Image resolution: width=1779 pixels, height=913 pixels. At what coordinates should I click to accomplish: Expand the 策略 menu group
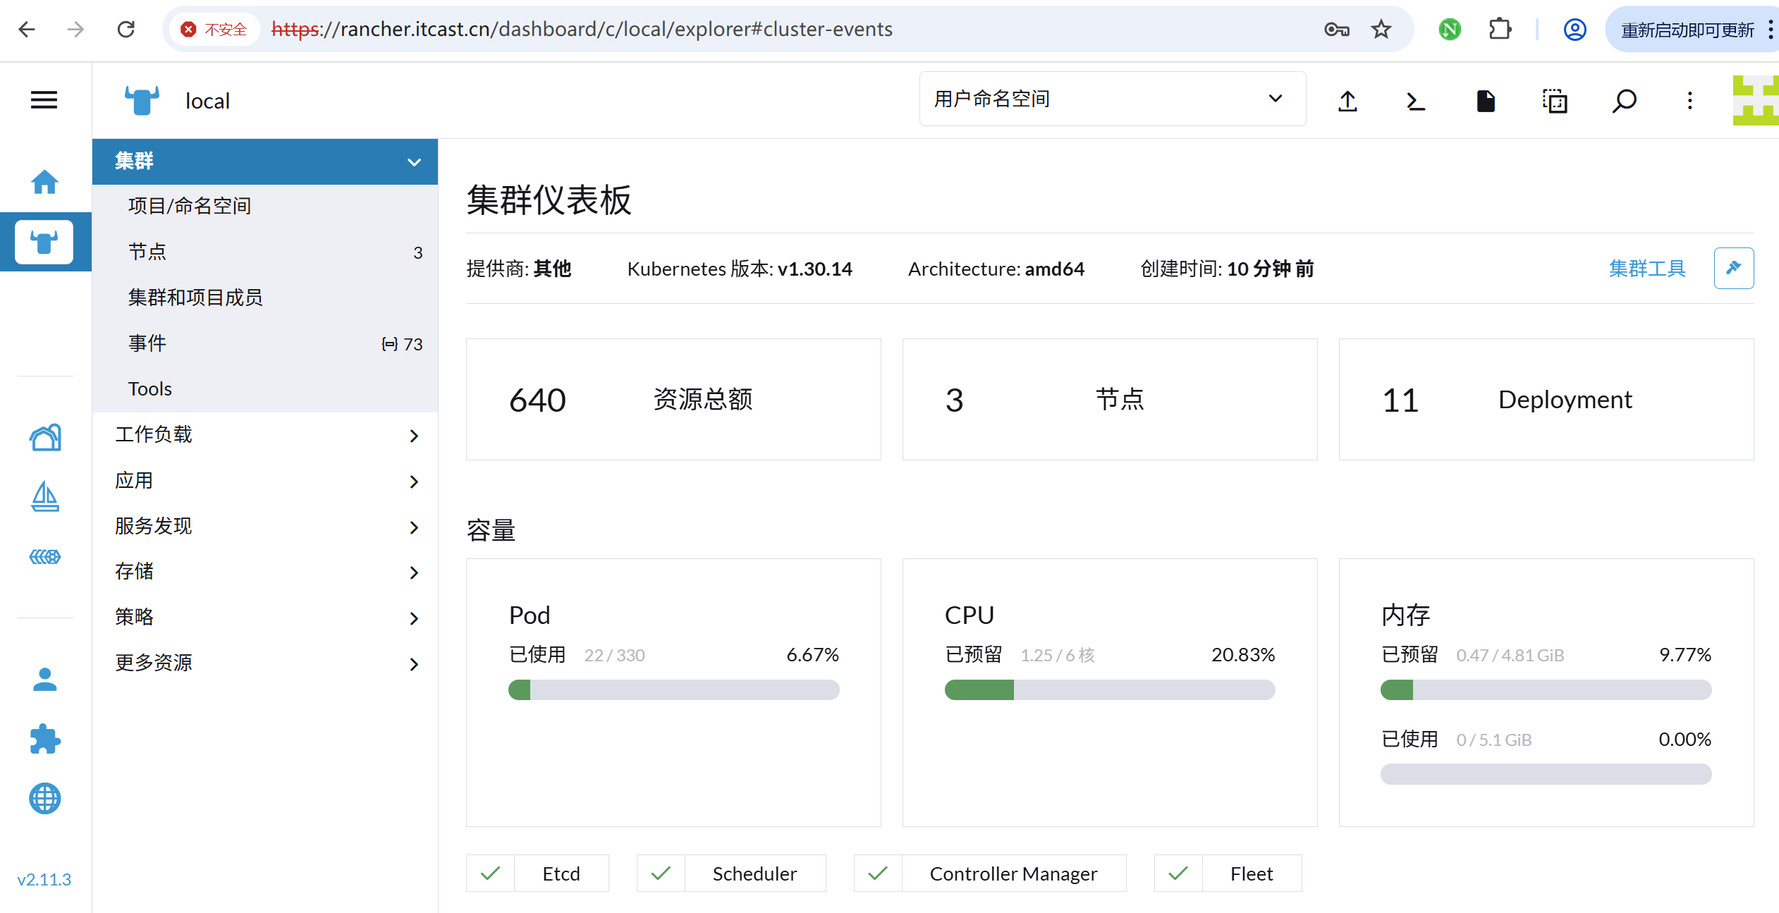pyautogui.click(x=265, y=618)
